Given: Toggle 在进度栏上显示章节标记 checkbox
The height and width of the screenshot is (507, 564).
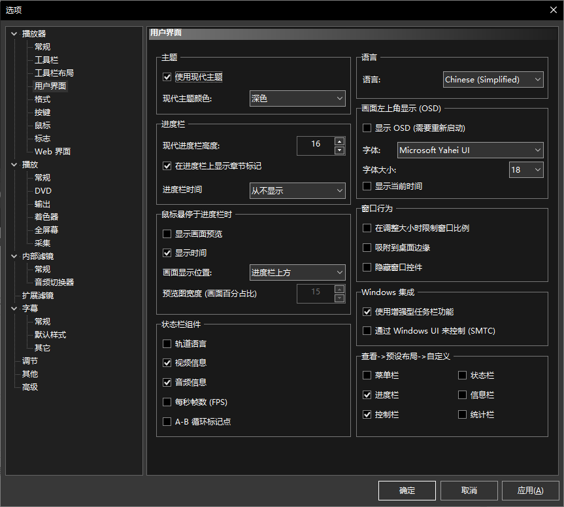Looking at the screenshot, I should point(167,166).
